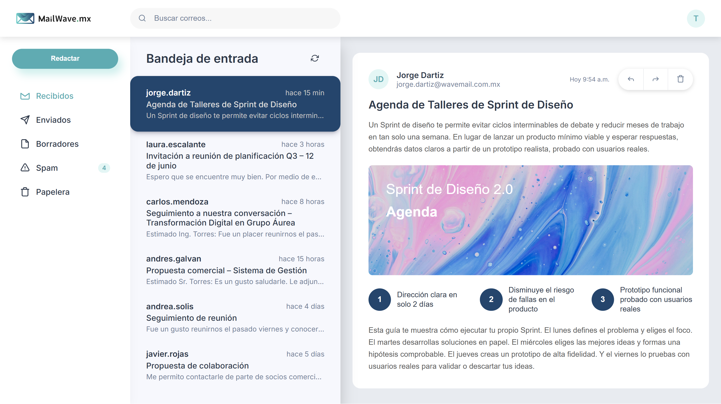Open andrea.solis's Seguimiento de reunión email
The width and height of the screenshot is (721, 404).
235,317
